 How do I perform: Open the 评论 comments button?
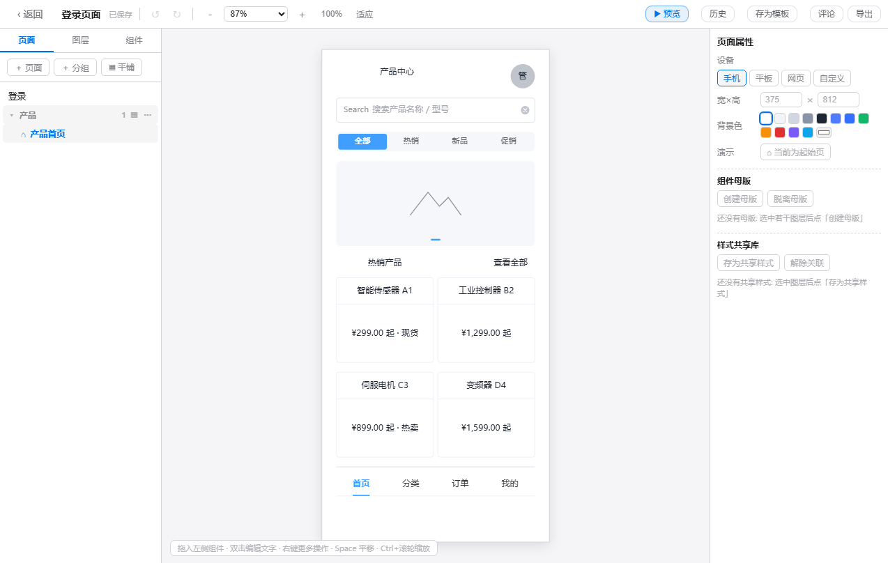click(x=827, y=14)
